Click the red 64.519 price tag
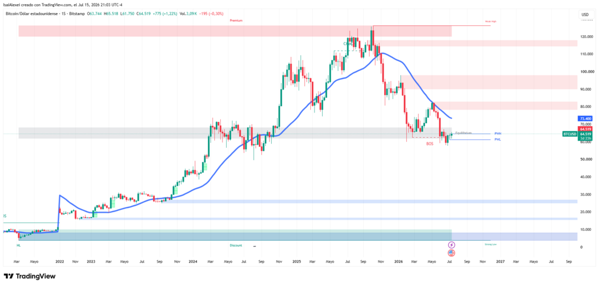This screenshot has height=286, width=599. pyautogui.click(x=586, y=130)
